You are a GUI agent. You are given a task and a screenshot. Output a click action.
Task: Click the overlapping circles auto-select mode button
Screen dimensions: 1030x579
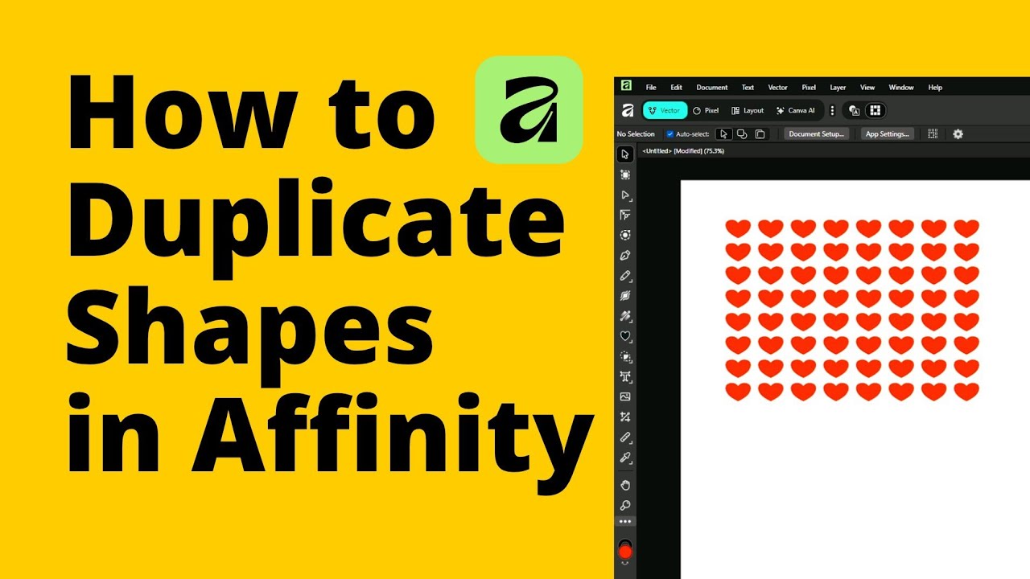(742, 134)
